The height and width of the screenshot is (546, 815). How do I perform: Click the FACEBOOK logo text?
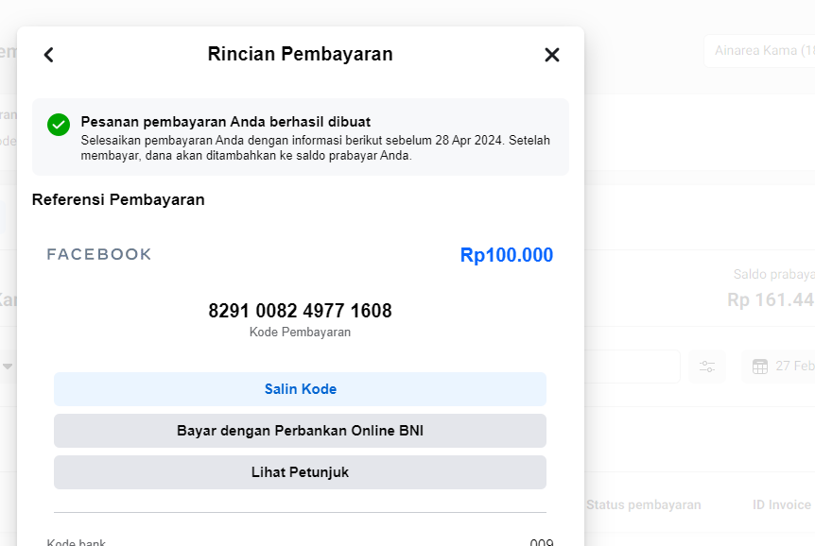pyautogui.click(x=99, y=254)
